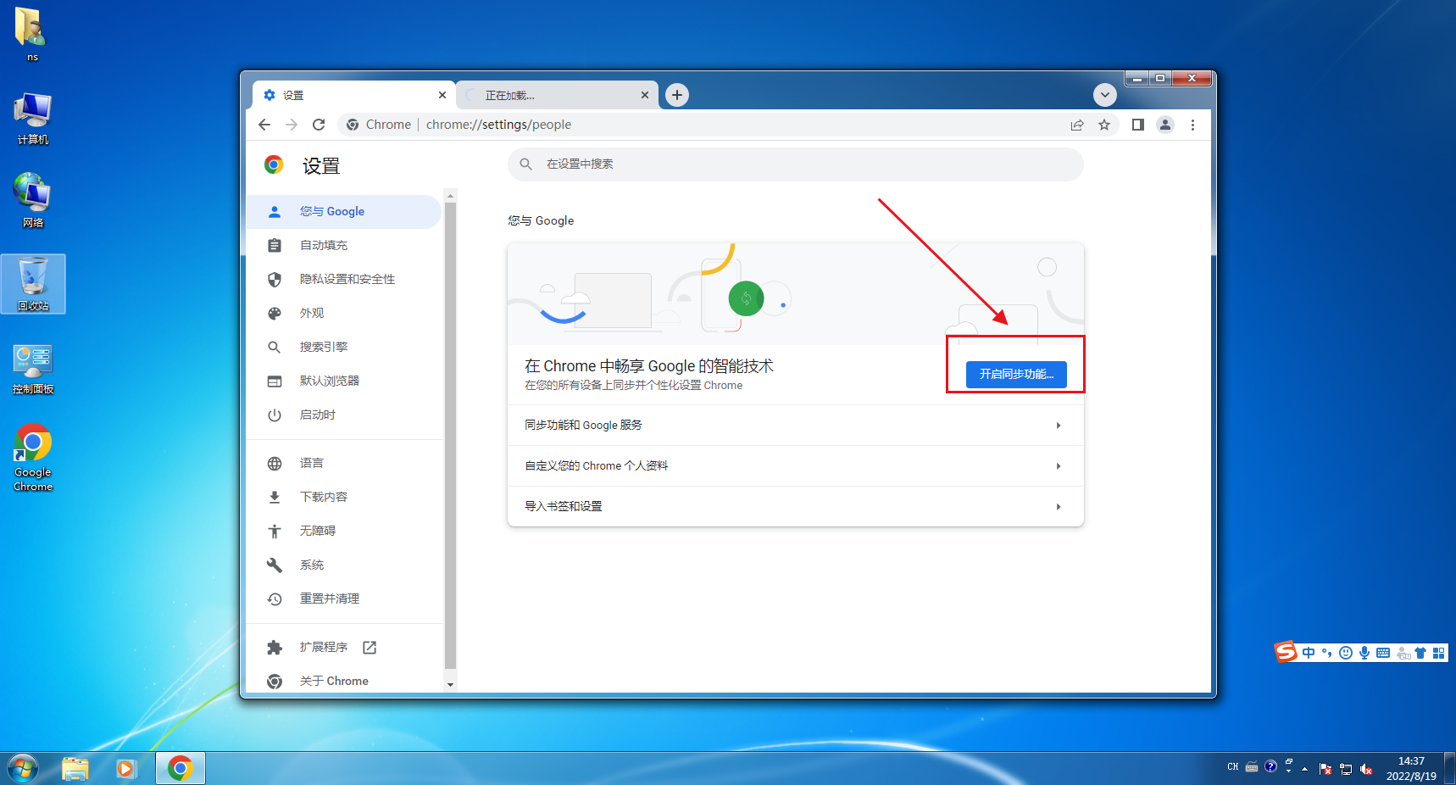
Task: Open a new tab with the plus button
Action: pos(676,95)
